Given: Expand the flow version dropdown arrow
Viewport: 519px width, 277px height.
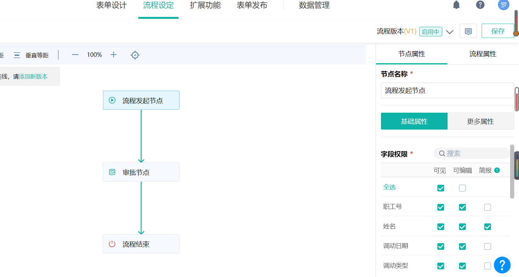Looking at the screenshot, I should pyautogui.click(x=450, y=32).
